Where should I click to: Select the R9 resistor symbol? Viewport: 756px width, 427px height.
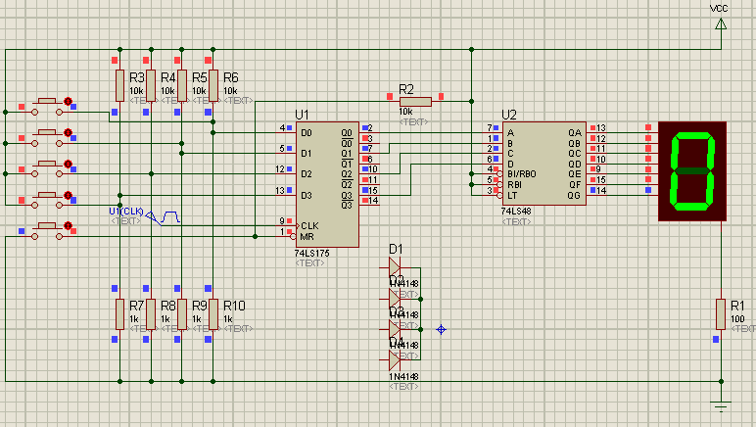click(182, 314)
